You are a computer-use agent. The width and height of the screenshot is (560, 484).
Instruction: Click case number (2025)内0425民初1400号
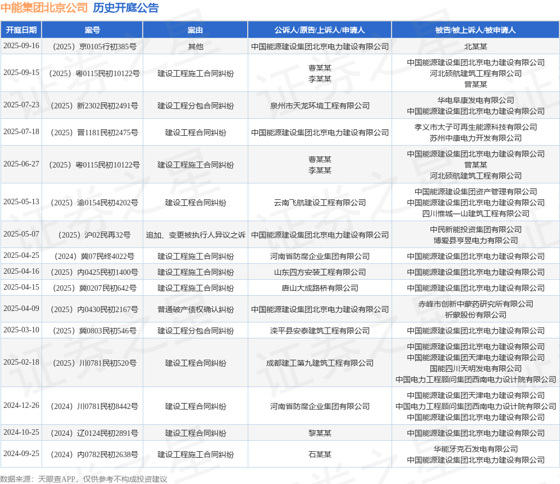pyautogui.click(x=92, y=272)
